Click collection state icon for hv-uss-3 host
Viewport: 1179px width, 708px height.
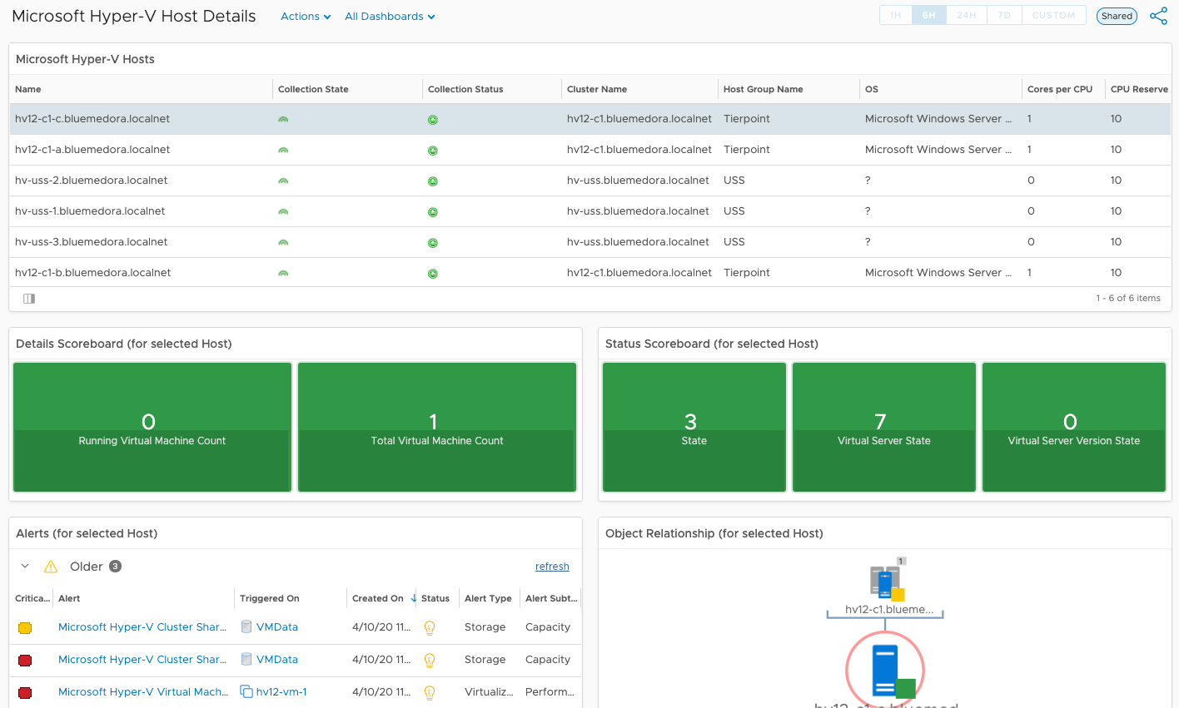coord(283,243)
